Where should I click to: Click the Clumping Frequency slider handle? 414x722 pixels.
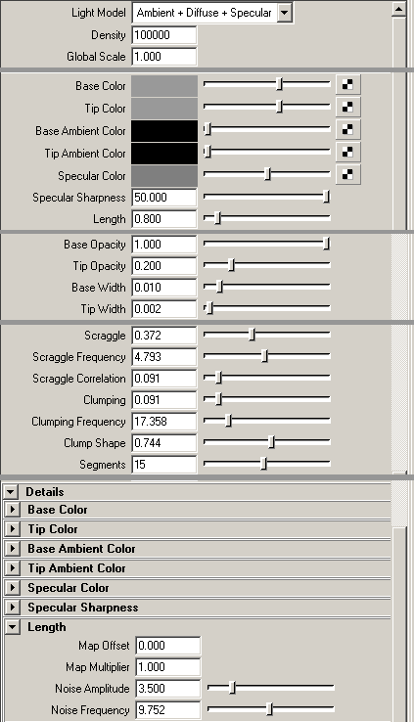(x=228, y=421)
